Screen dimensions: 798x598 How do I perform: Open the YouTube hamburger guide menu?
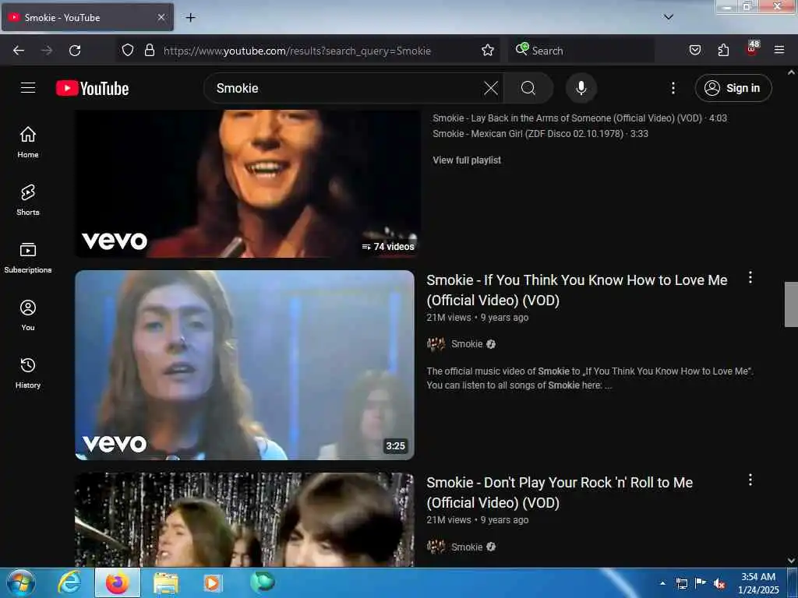click(28, 88)
